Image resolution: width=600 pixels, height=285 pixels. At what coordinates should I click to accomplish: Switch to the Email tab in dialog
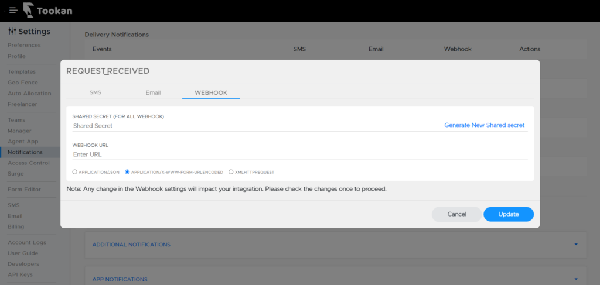pos(153,92)
